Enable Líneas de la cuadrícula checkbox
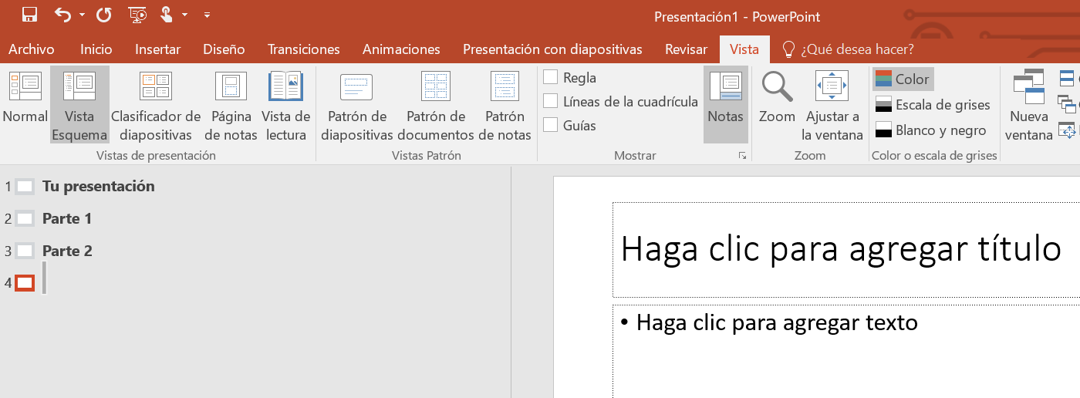 point(551,101)
